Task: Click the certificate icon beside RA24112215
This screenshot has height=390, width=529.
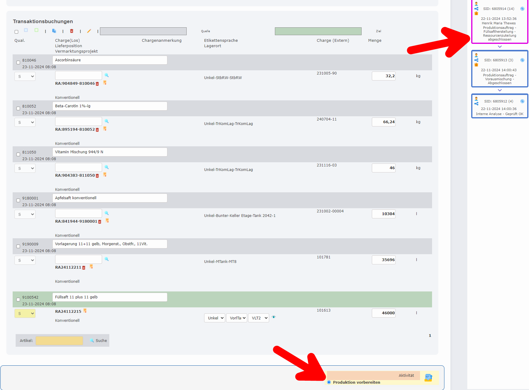Action: click(85, 311)
